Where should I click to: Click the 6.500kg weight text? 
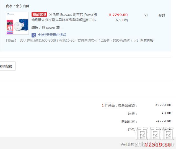(122, 20)
